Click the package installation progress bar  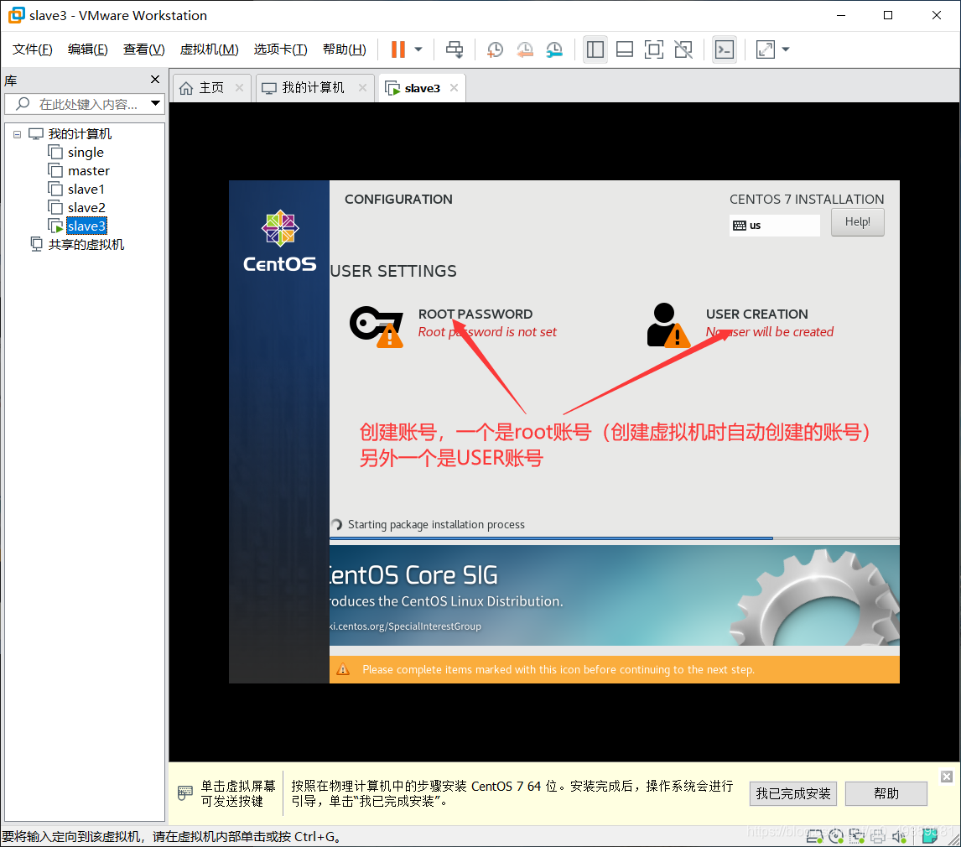tap(614, 538)
